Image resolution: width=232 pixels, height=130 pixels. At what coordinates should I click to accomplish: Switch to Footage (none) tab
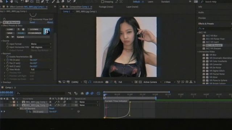[x=106, y=7]
